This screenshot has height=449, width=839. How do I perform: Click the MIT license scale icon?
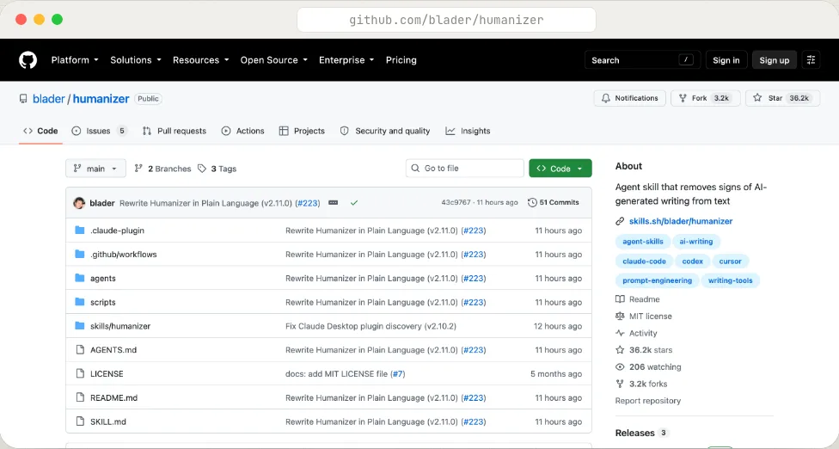[620, 317]
